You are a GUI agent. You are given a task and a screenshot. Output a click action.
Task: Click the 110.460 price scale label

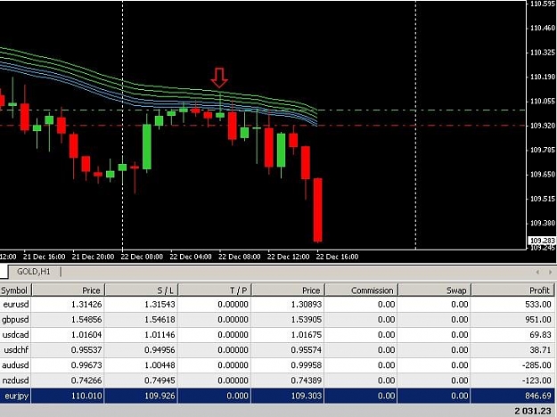pos(543,28)
